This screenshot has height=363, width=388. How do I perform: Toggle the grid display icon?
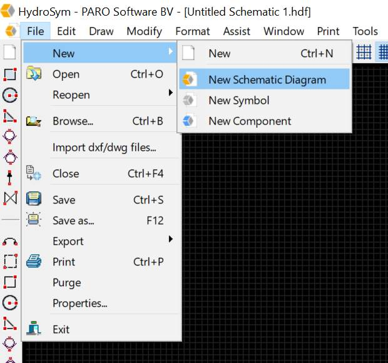tap(364, 52)
